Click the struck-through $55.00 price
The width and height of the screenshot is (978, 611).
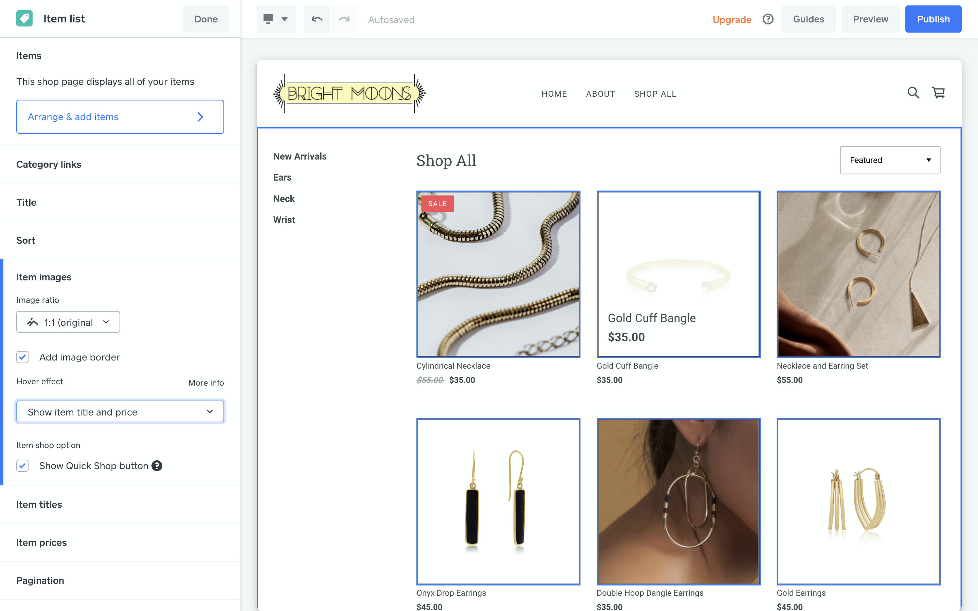point(430,380)
